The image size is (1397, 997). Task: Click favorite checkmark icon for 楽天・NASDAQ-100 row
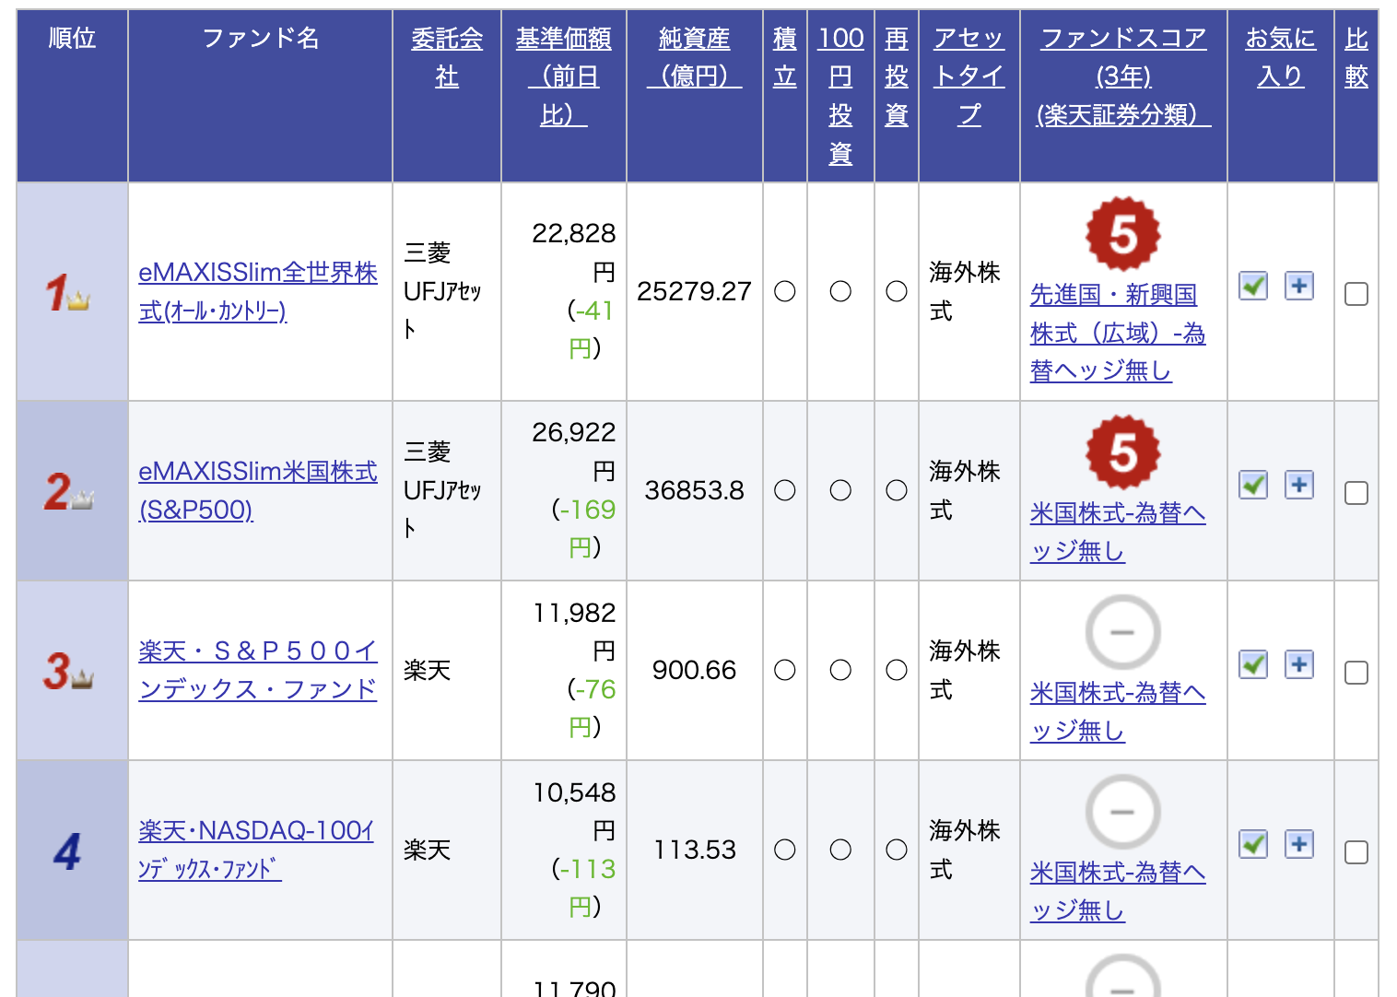click(1253, 844)
